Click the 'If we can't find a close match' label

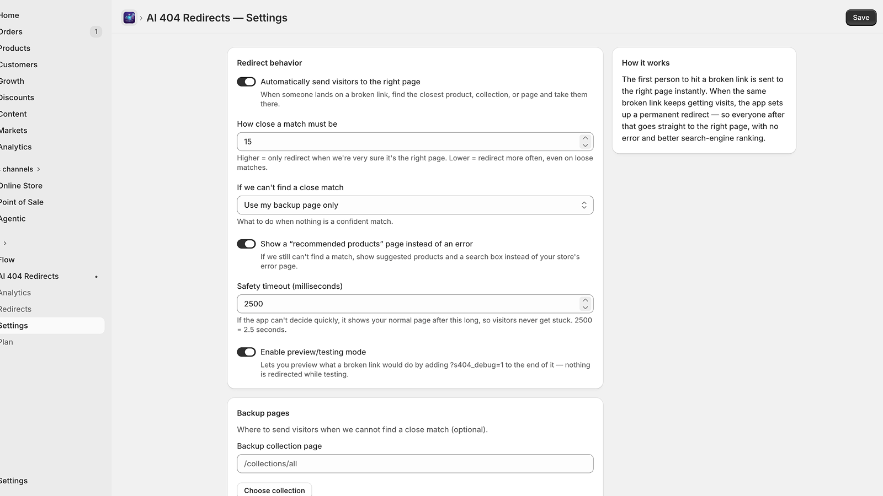point(290,188)
